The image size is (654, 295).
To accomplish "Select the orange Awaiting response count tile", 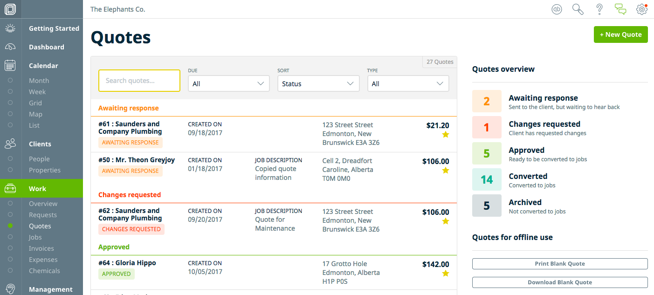I will [x=487, y=101].
